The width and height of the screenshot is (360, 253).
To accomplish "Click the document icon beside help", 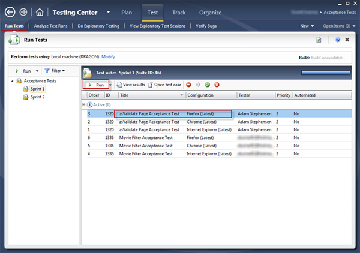I will point(319,40).
